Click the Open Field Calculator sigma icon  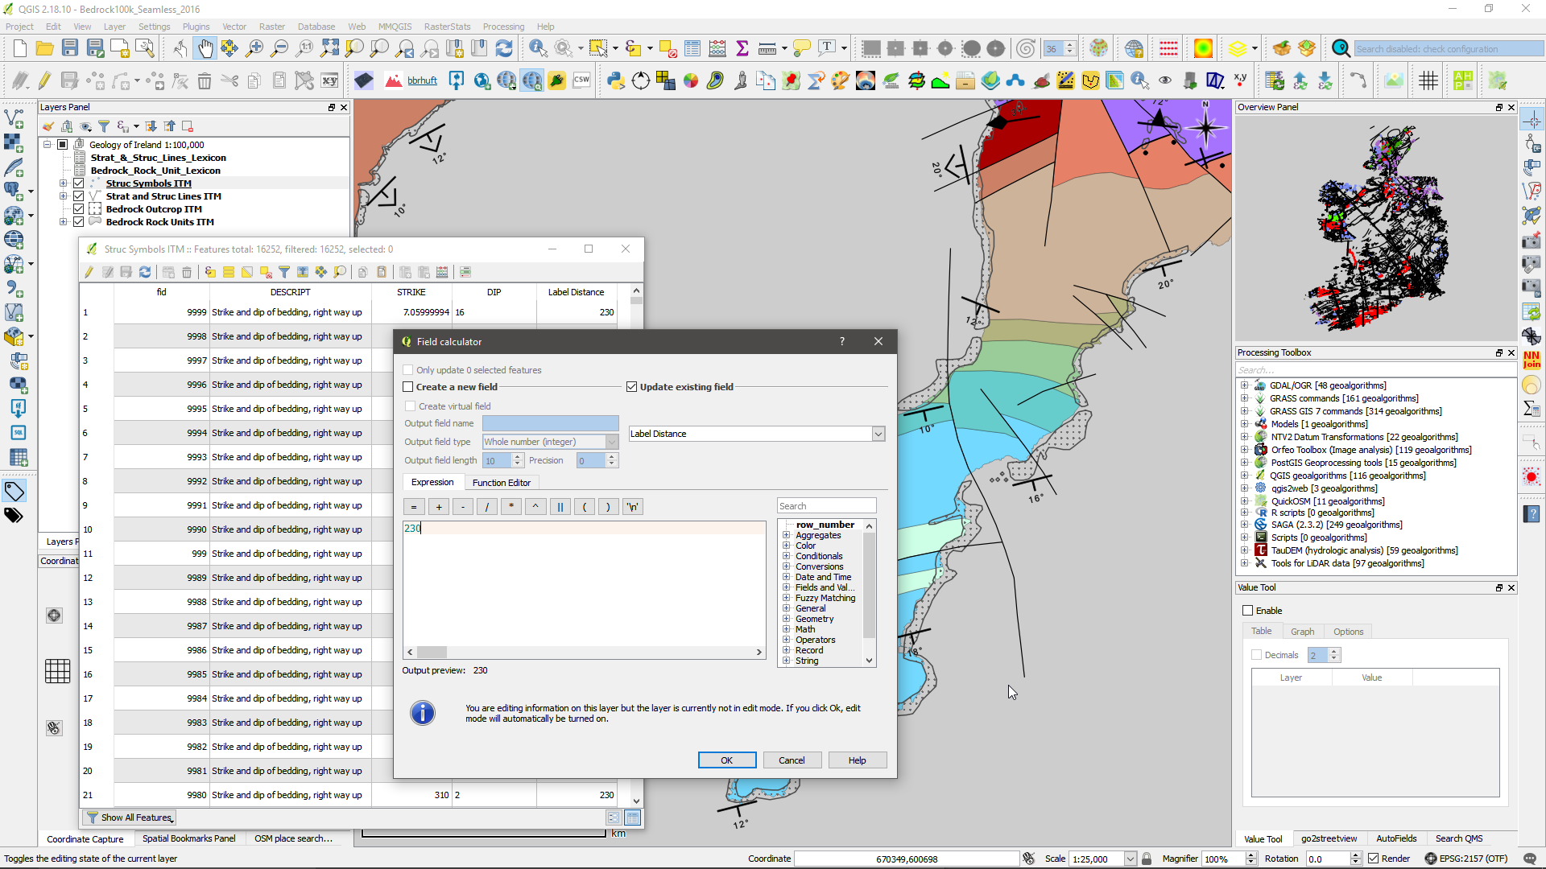(x=742, y=49)
